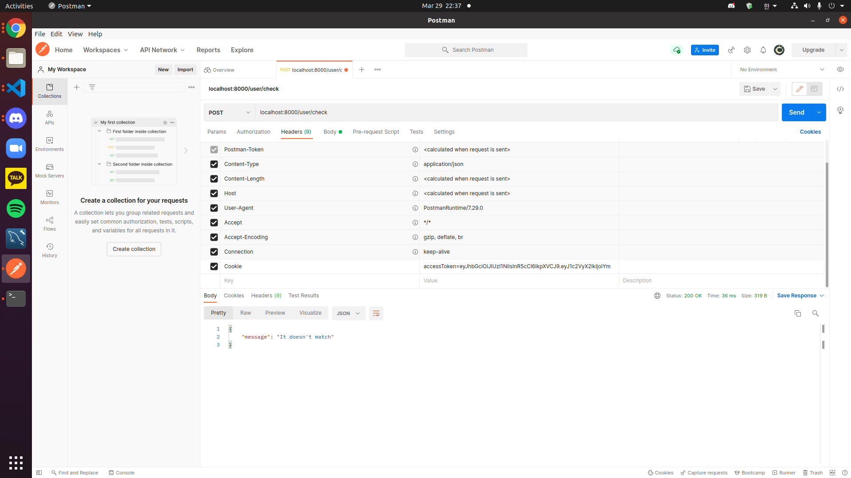
Task: Open tab options ellipsis menu
Action: click(x=378, y=69)
